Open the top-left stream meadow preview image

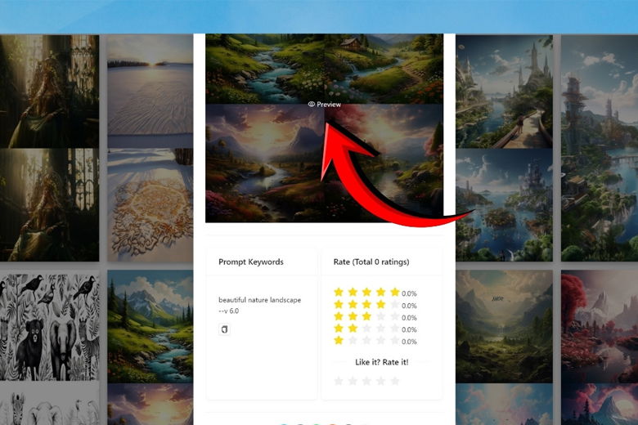point(265,69)
